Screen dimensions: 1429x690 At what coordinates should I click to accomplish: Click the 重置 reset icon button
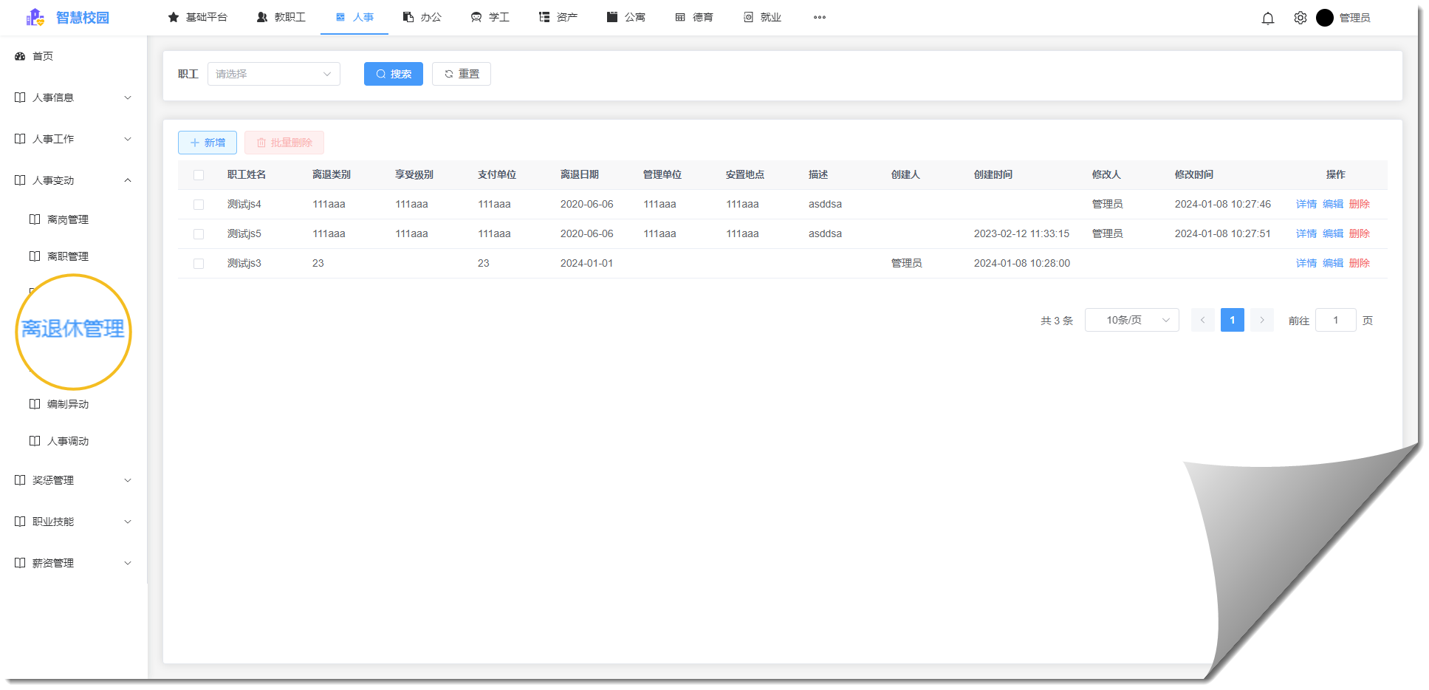(x=450, y=74)
